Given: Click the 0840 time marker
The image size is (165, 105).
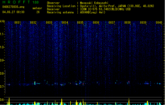Looking at the screenshot, I should tap(159, 23).
